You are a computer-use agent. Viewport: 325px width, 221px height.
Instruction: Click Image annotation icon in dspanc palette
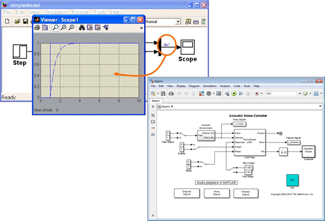[153, 135]
